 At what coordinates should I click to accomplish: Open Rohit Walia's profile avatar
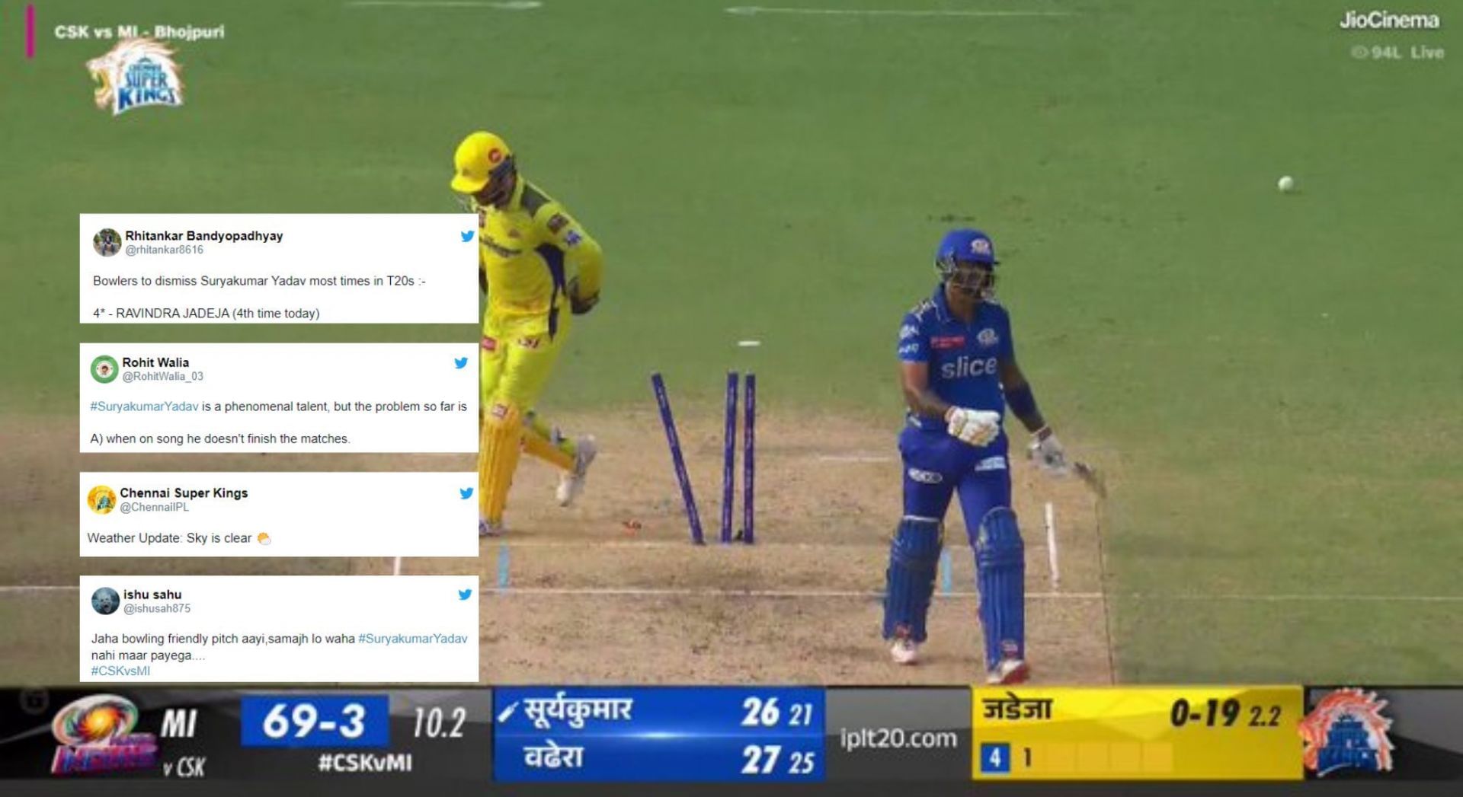(104, 369)
